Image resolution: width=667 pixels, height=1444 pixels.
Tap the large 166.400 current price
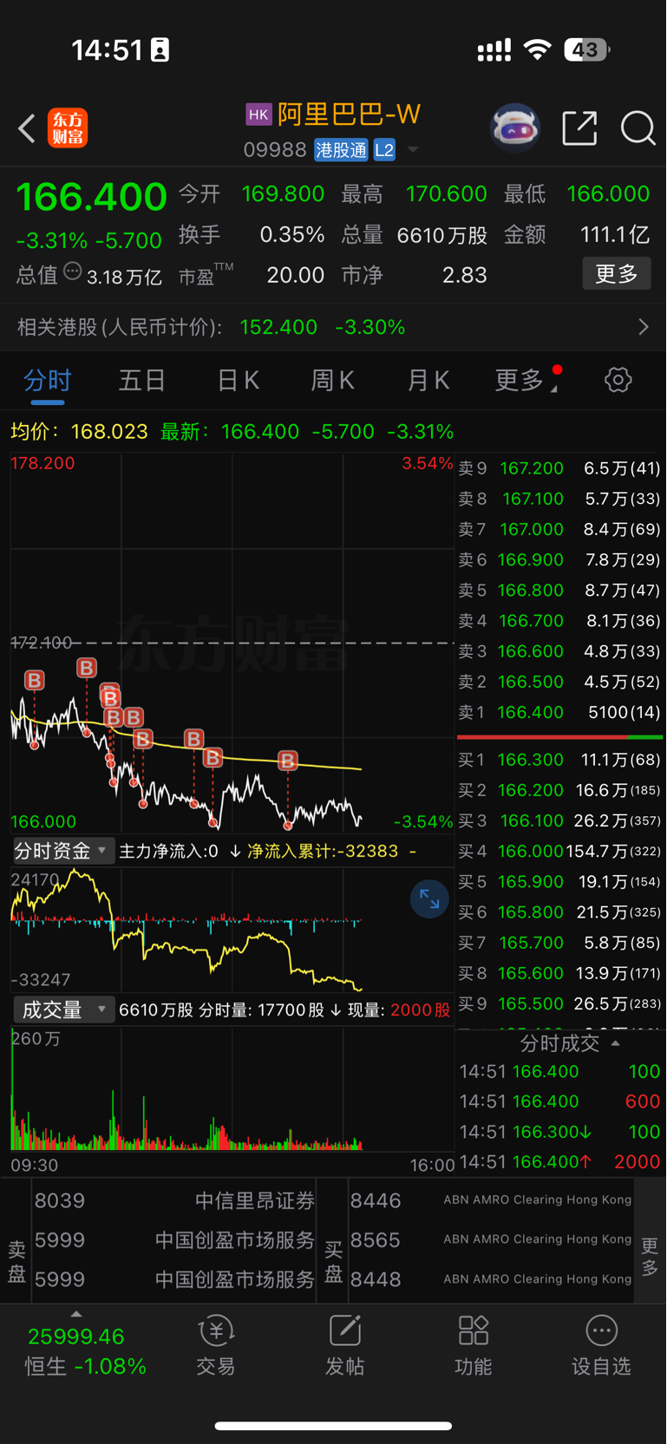pyautogui.click(x=91, y=197)
